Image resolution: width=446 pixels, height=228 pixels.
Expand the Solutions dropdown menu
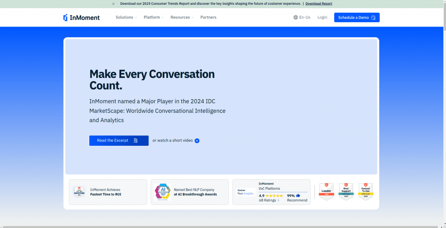pyautogui.click(x=126, y=17)
